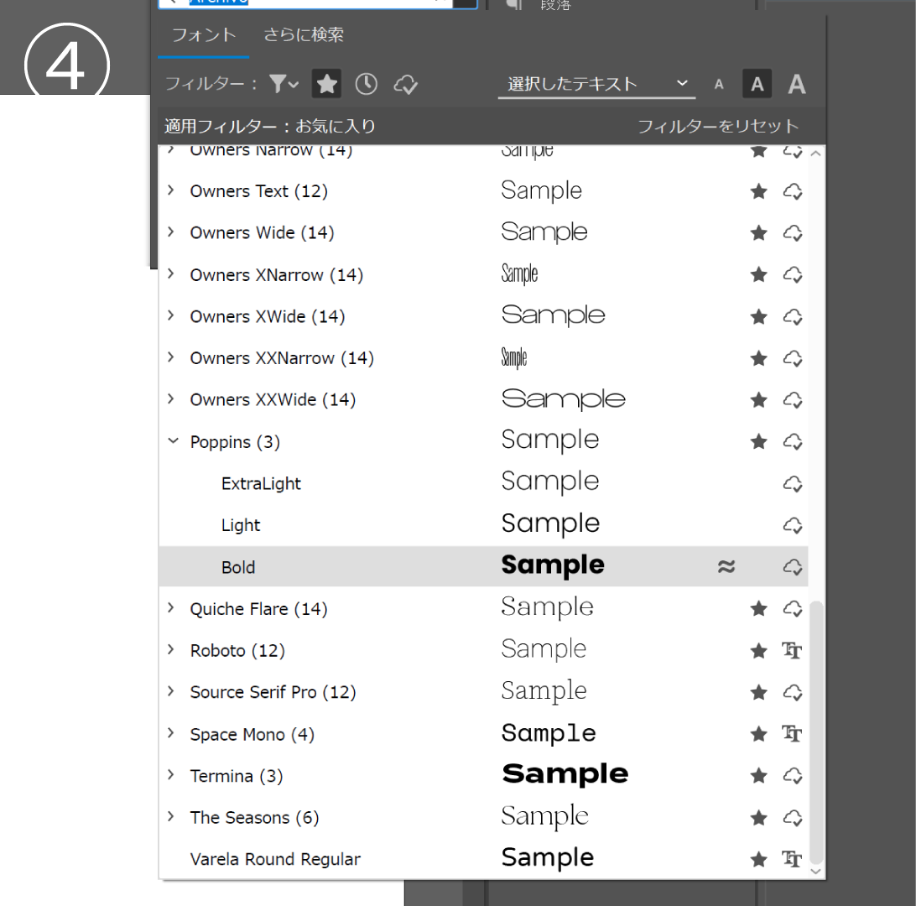Unfavorite Termina with its star
Image resolution: width=916 pixels, height=906 pixels.
pyautogui.click(x=759, y=776)
